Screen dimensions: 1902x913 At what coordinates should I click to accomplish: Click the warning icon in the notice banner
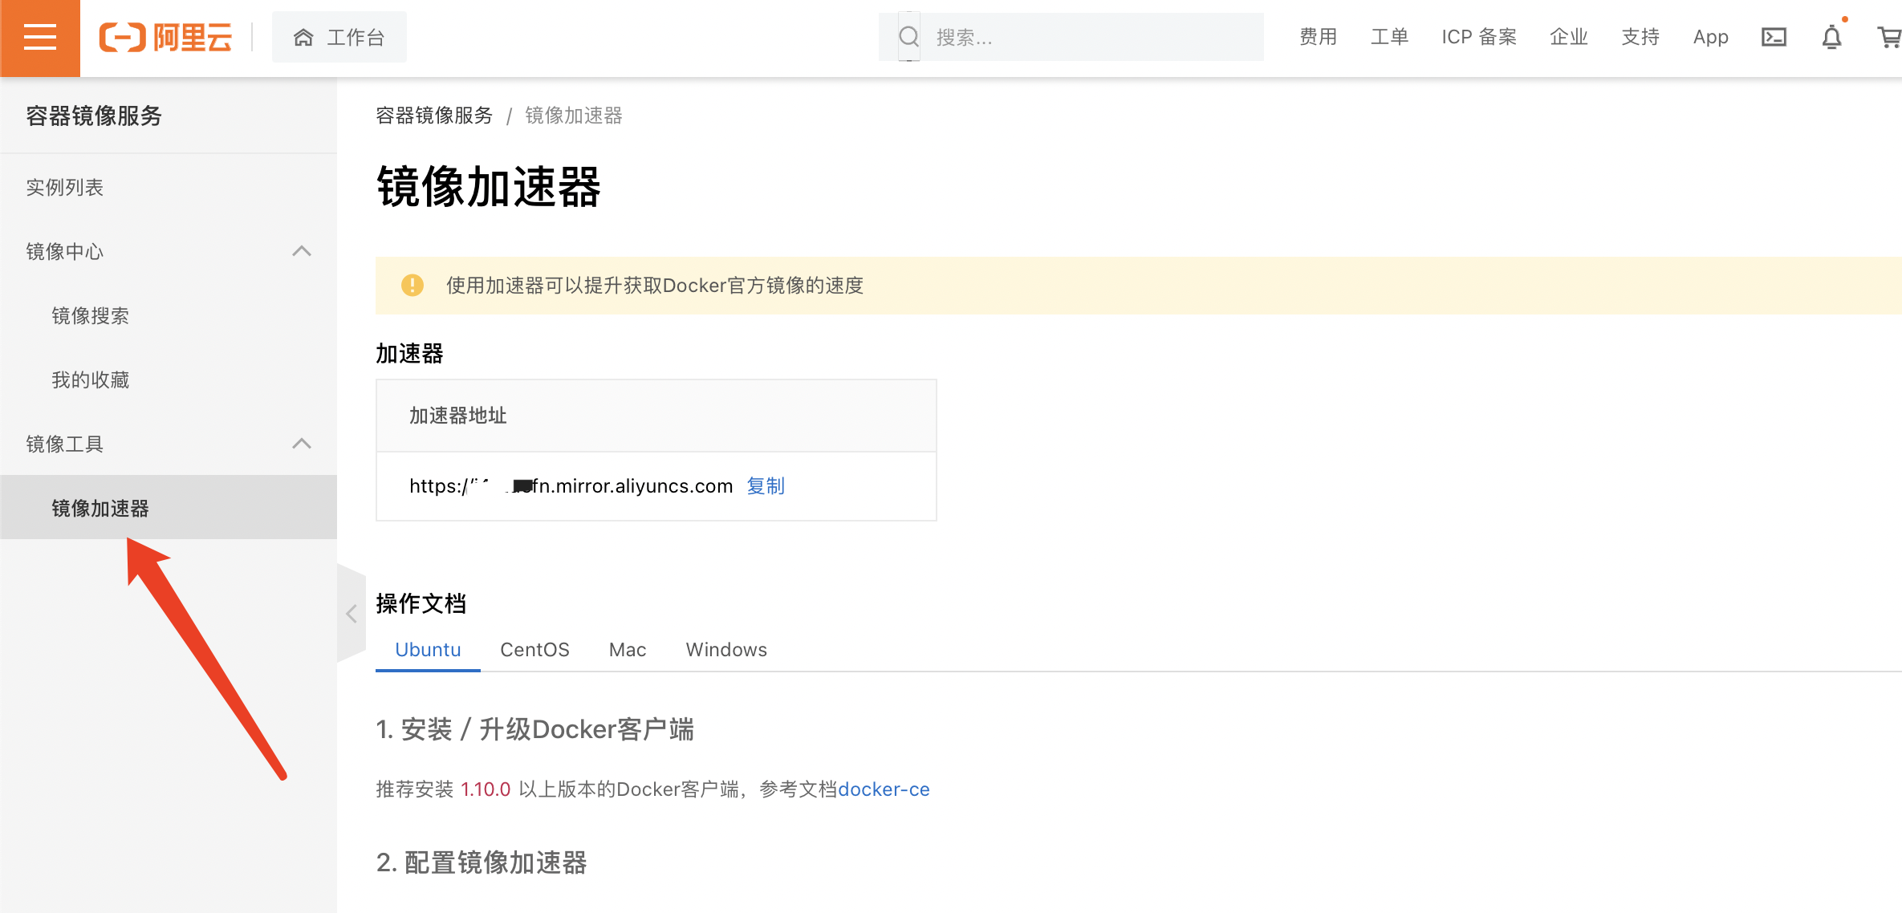[413, 285]
